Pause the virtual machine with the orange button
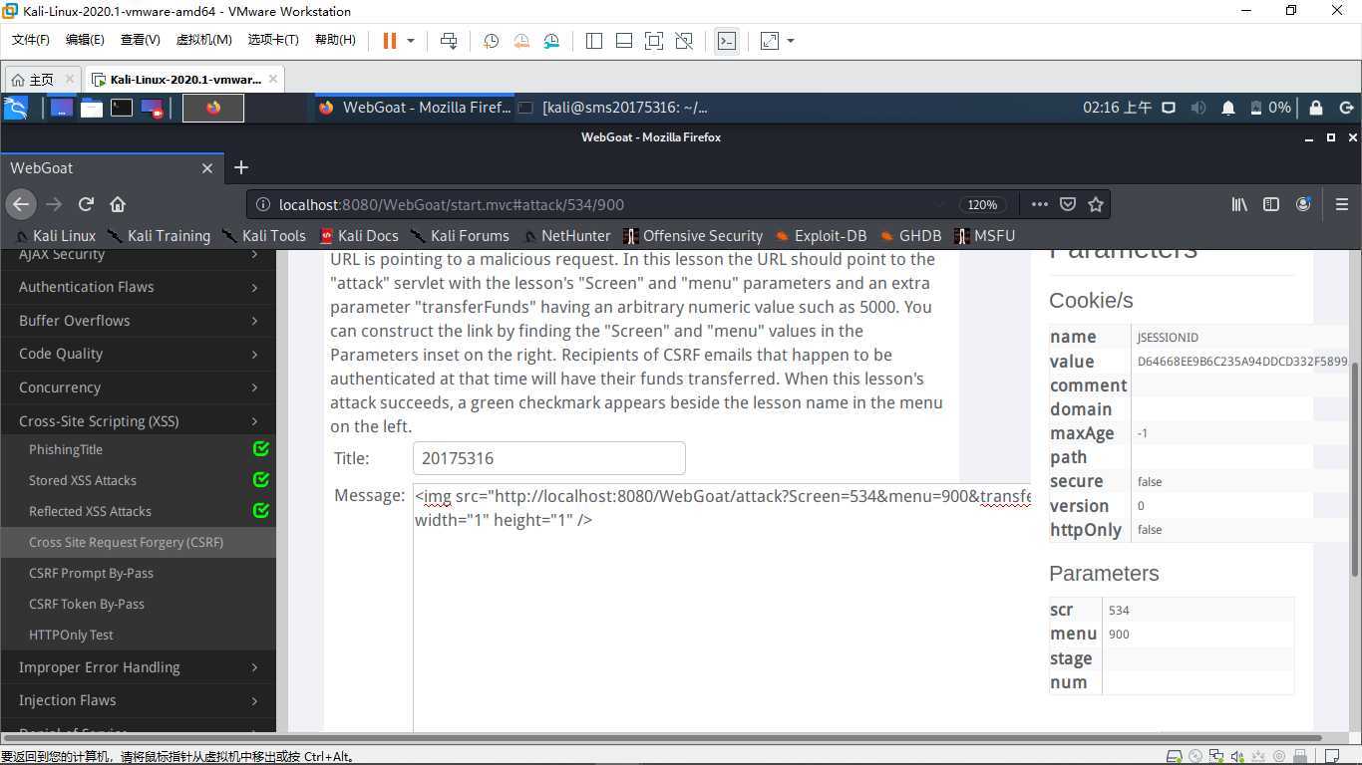This screenshot has width=1362, height=765. pyautogui.click(x=390, y=41)
